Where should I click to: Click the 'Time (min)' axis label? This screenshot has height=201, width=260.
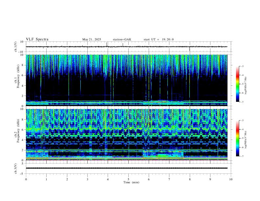point(131,182)
